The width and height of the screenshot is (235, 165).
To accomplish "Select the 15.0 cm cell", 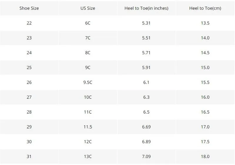I will click(205, 67).
